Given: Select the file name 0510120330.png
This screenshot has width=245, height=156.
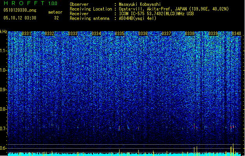Looking at the screenshot, I should 20,10.
